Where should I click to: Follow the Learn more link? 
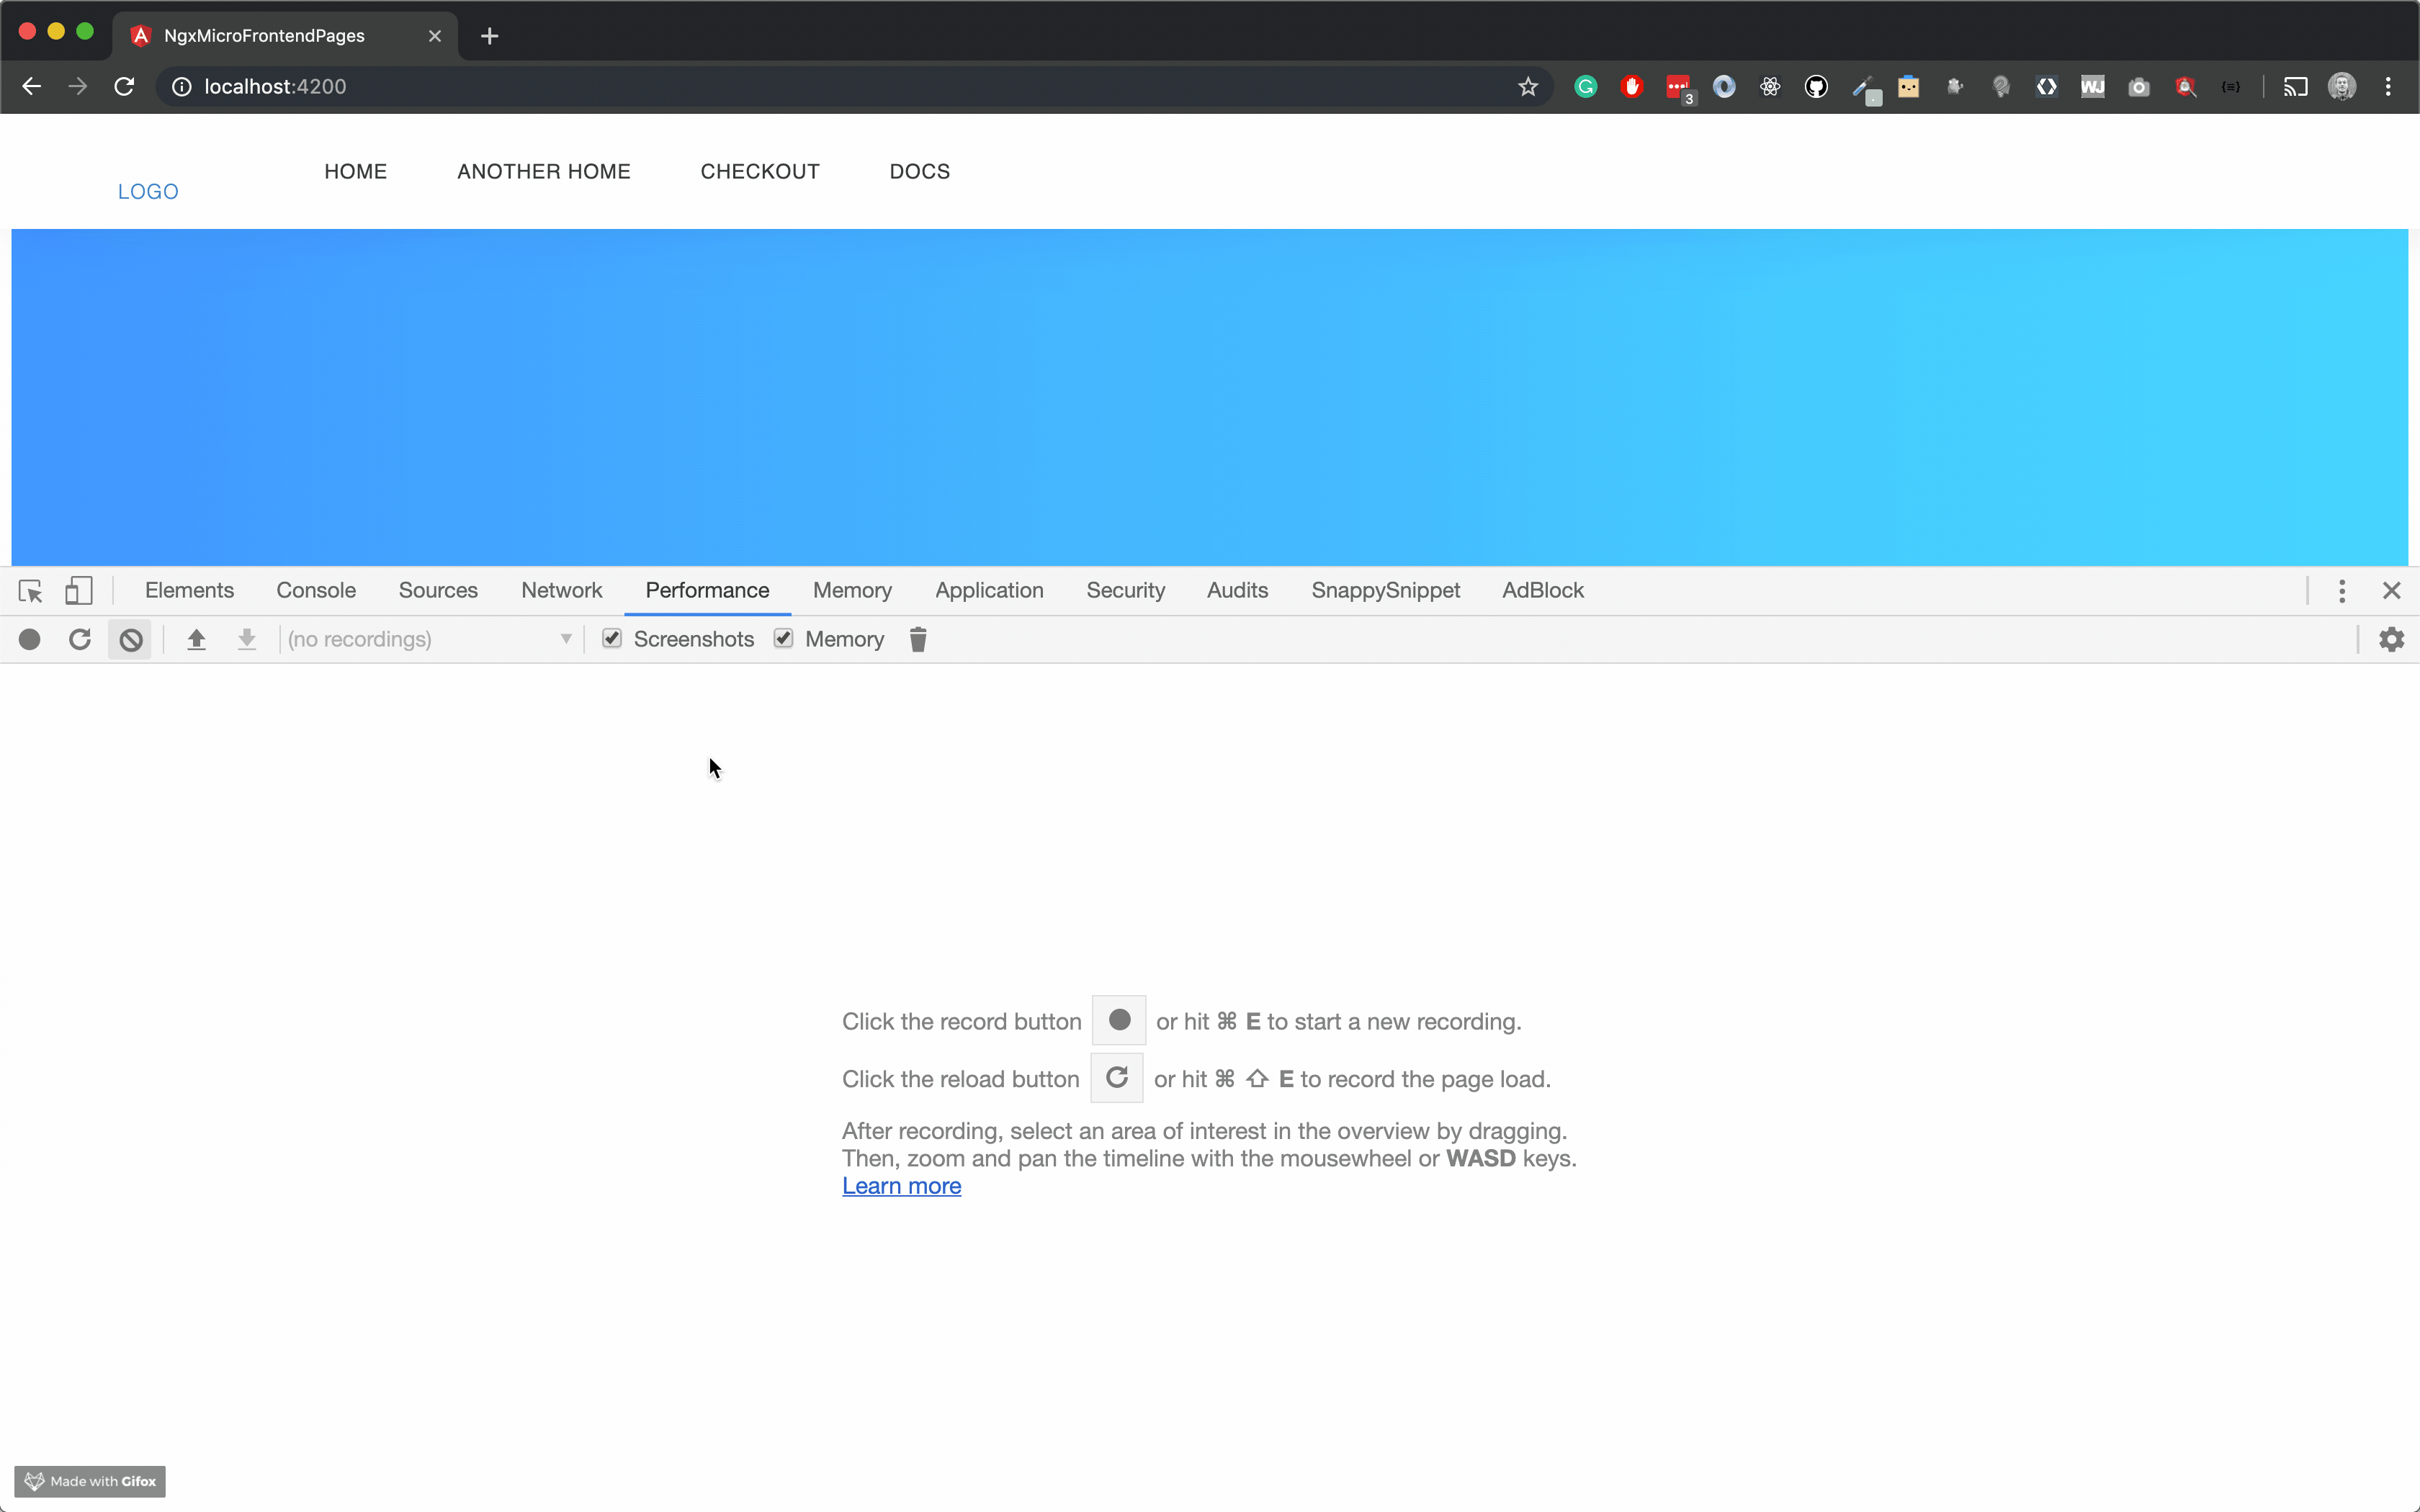coord(901,1186)
